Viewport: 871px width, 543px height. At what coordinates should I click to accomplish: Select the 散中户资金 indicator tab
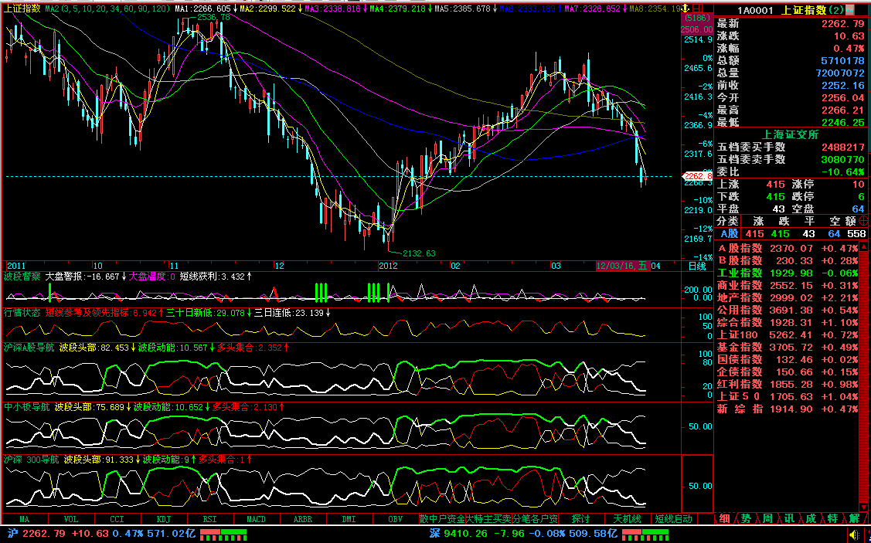point(442,519)
